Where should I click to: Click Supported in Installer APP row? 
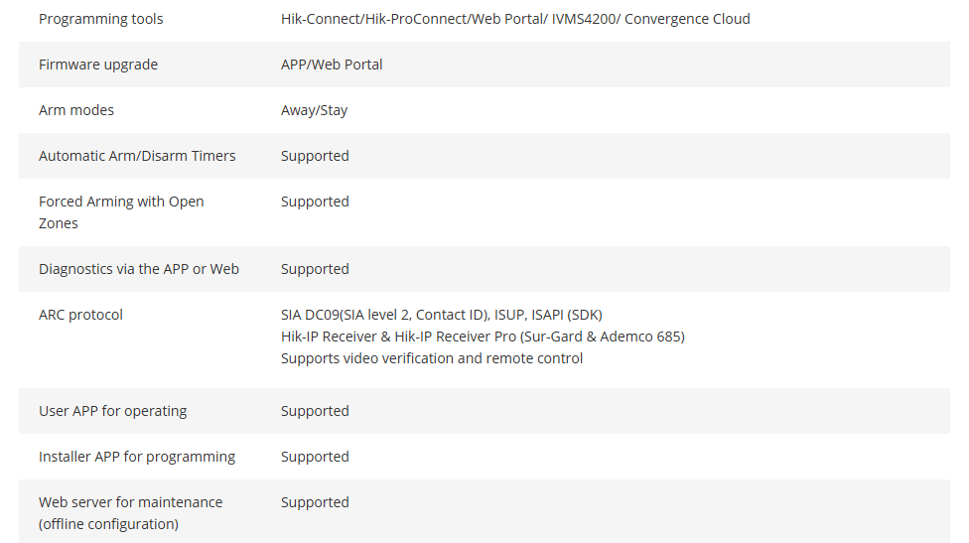click(315, 458)
